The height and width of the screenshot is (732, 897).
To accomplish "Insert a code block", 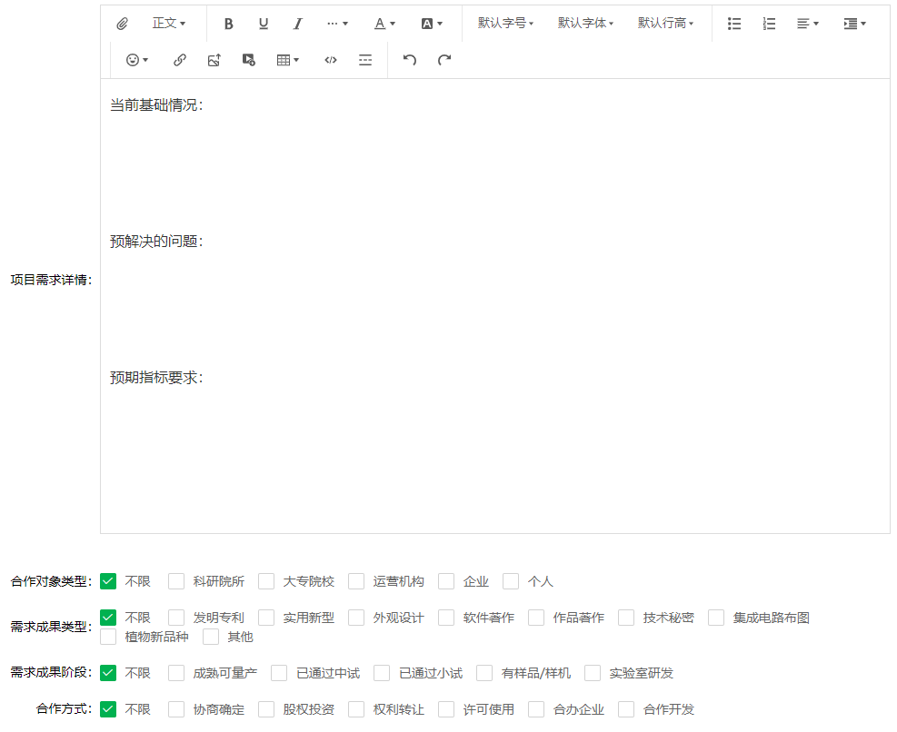I will click(x=331, y=60).
